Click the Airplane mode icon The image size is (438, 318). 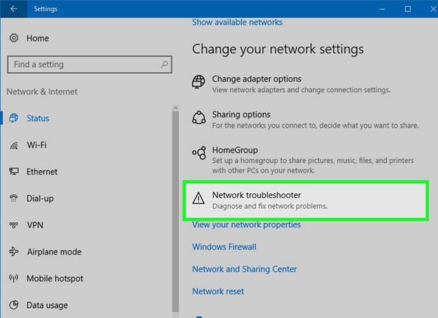tap(14, 252)
